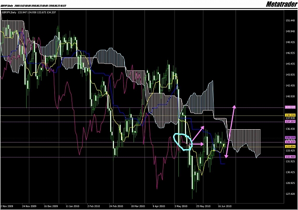Click the 3 May 2010 date label

tap(181, 206)
